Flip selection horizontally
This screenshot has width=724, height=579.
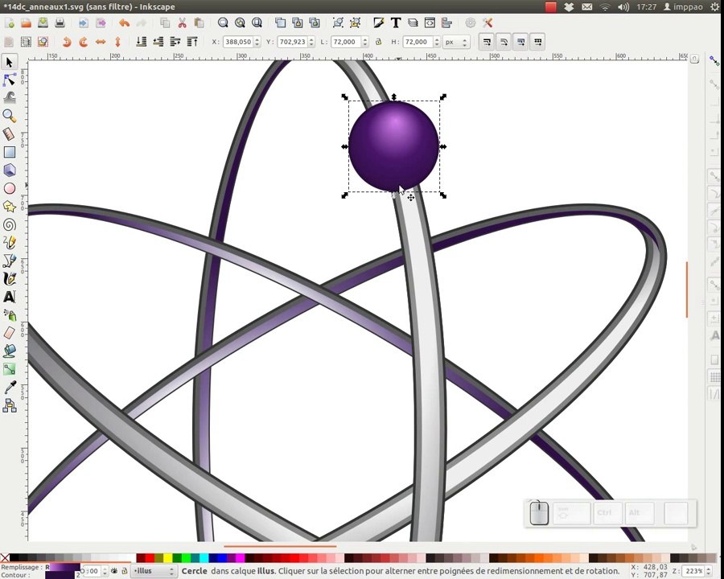(x=101, y=42)
